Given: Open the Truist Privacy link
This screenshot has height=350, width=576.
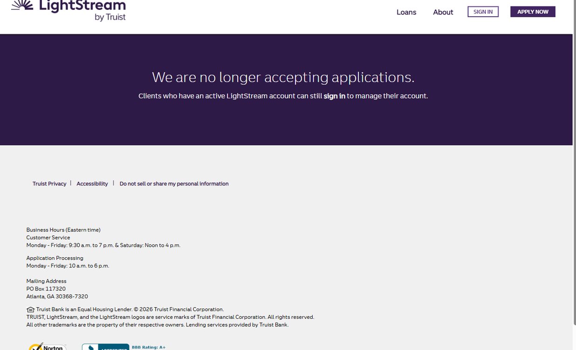Looking at the screenshot, I should coord(49,184).
